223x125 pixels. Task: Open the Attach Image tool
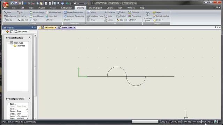37,12
